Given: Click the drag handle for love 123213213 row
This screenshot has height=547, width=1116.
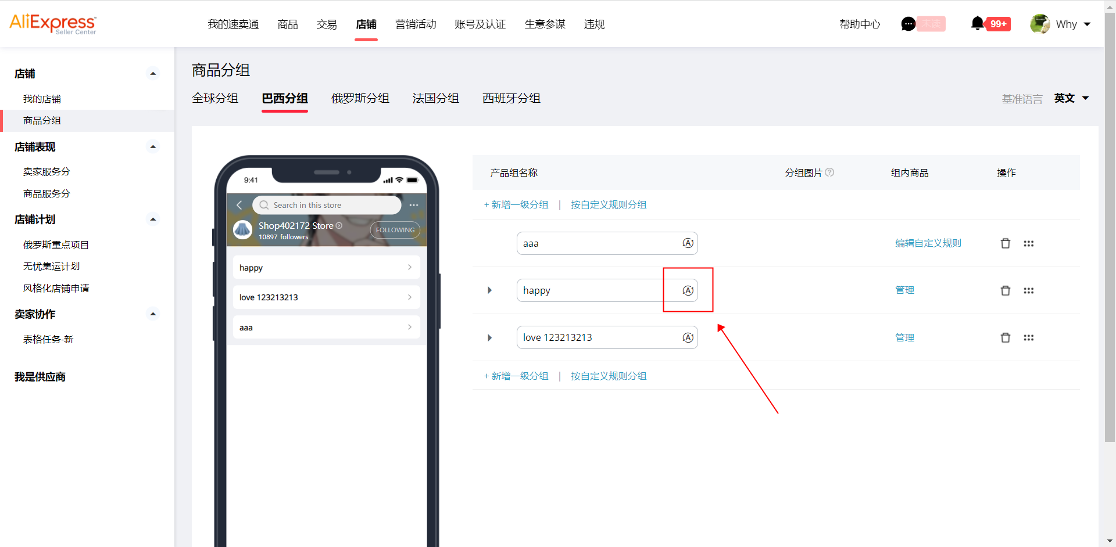Looking at the screenshot, I should [x=1029, y=337].
